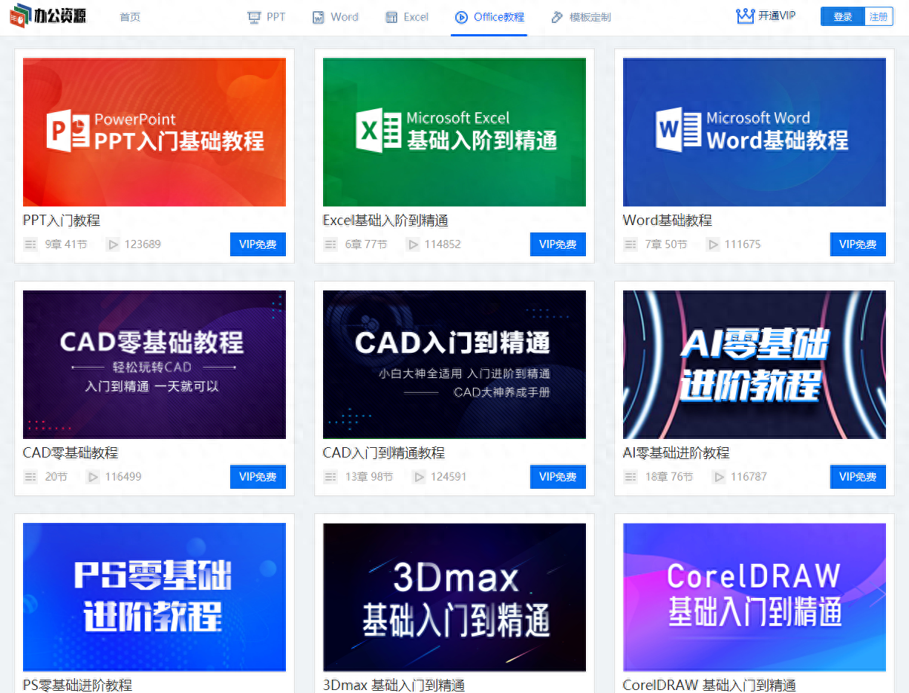Click VIP免费 button for CAD入门到精通教程
This screenshot has height=693, width=909.
(558, 477)
